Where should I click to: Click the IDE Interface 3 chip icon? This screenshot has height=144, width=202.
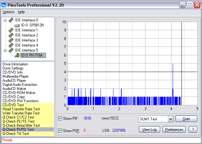pos(11,40)
